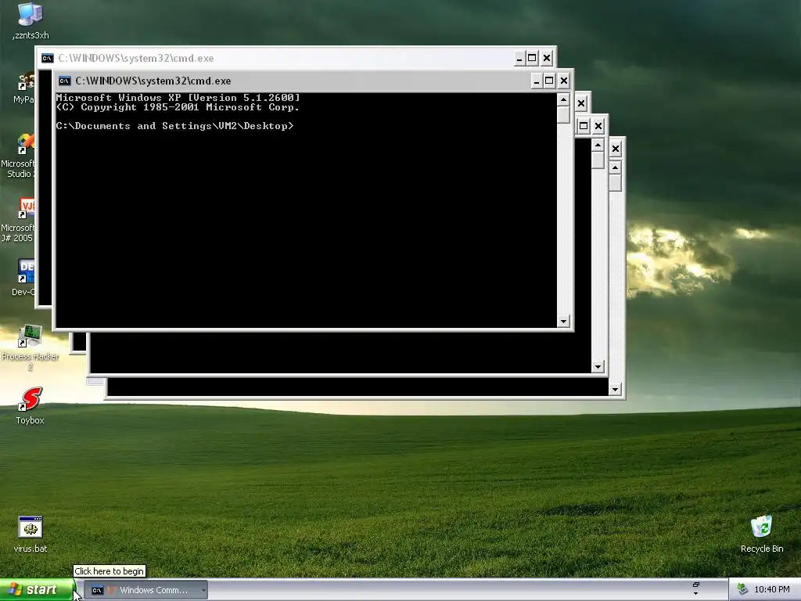Select the Dev-C++ desktop shortcut
801x601 pixels.
pos(23,278)
